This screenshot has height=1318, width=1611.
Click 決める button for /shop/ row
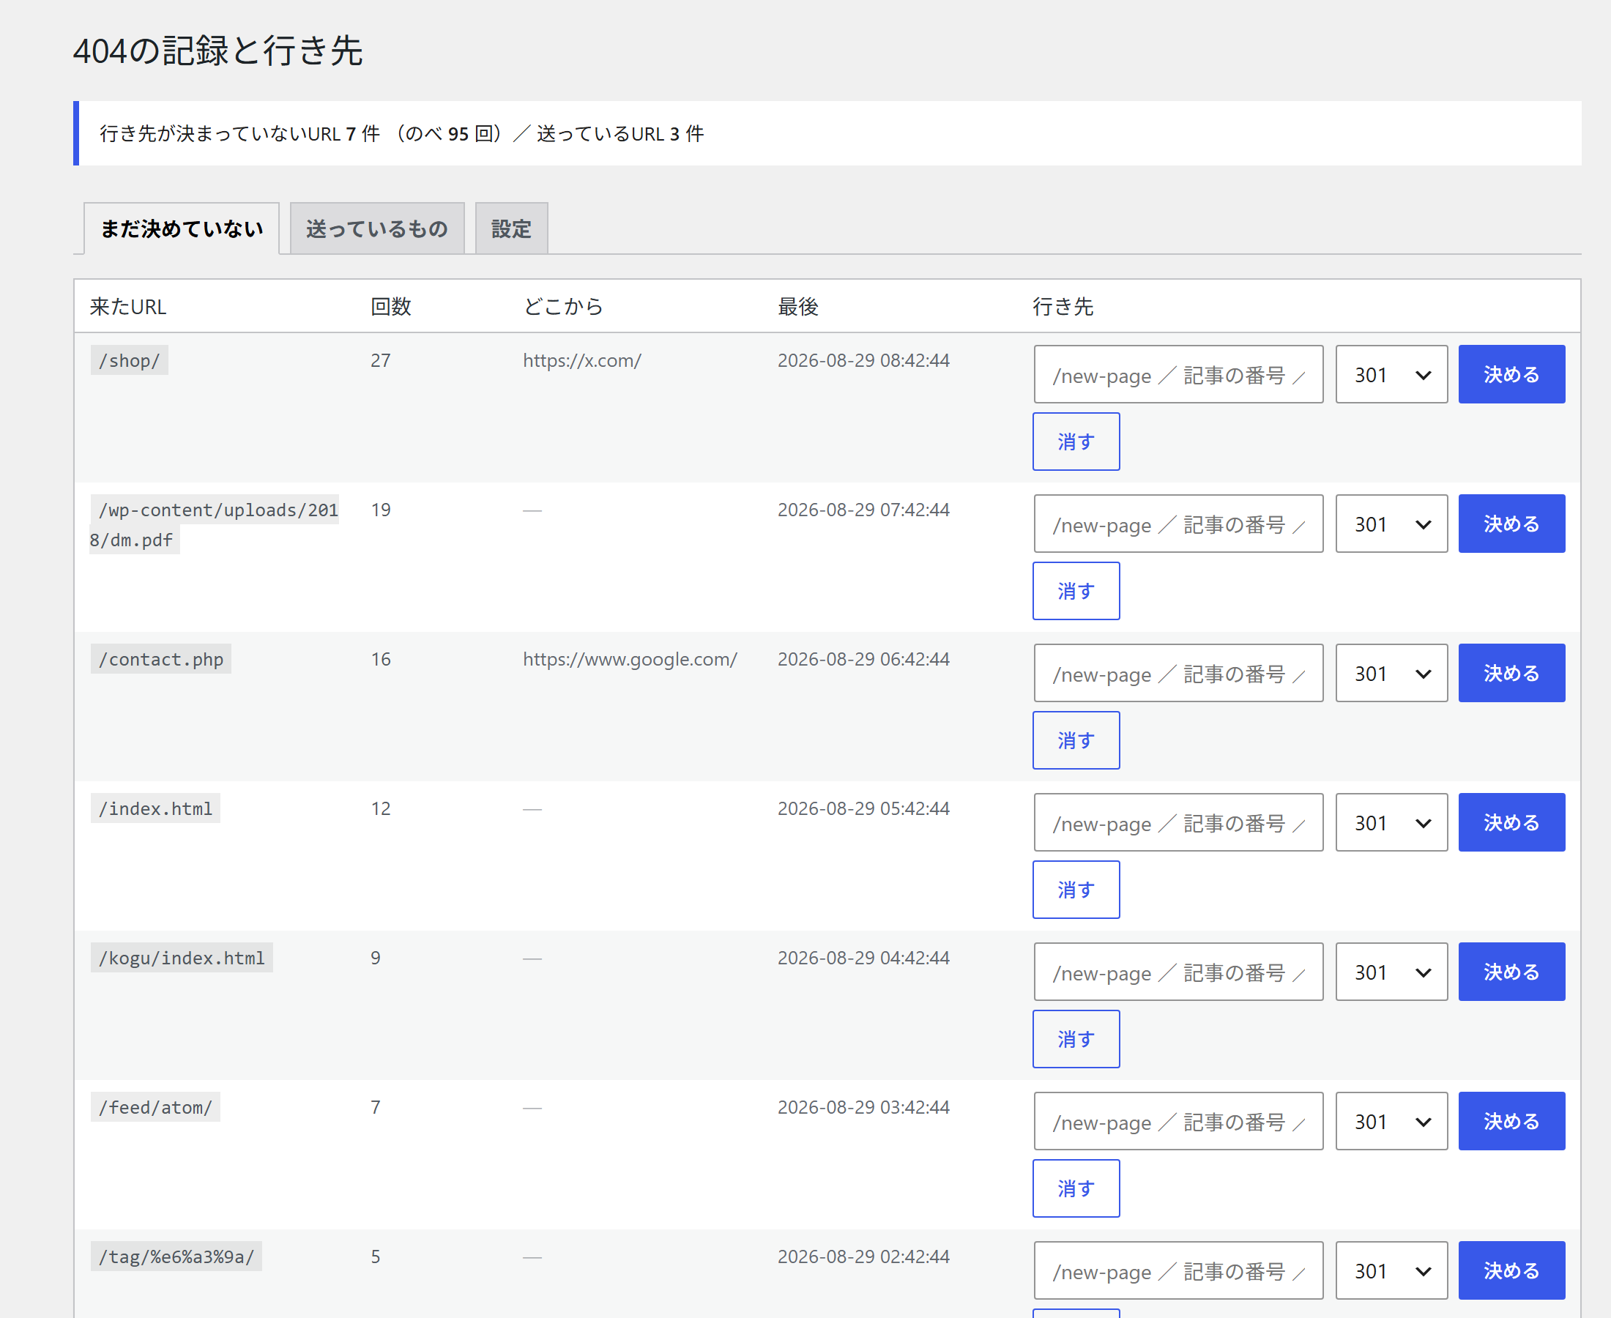point(1511,374)
